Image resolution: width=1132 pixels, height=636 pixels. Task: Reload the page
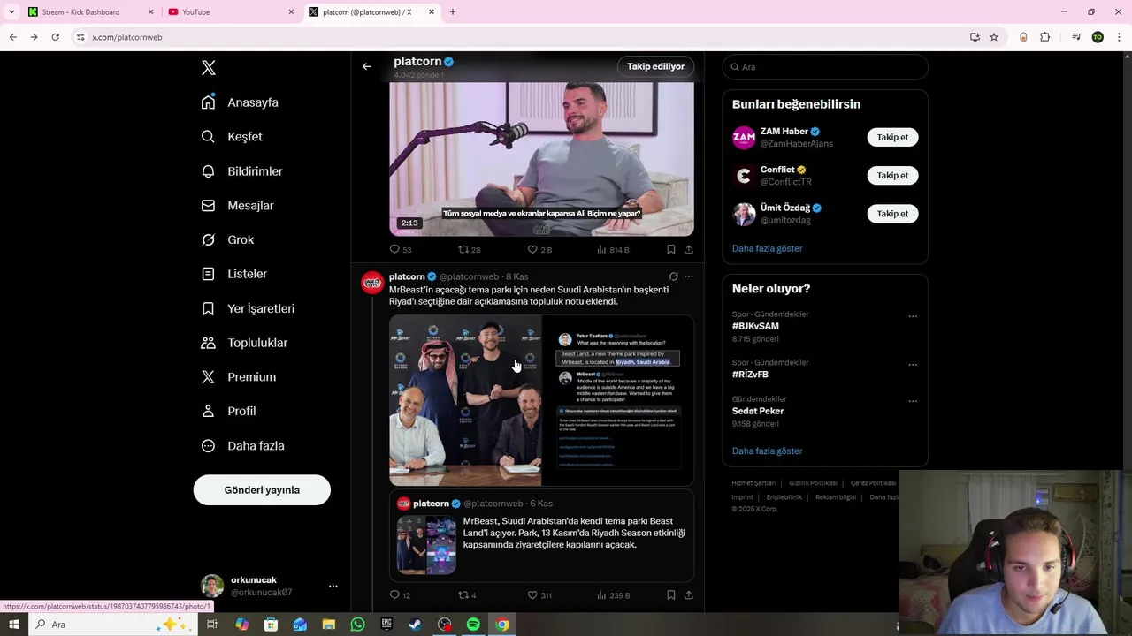[x=55, y=37]
